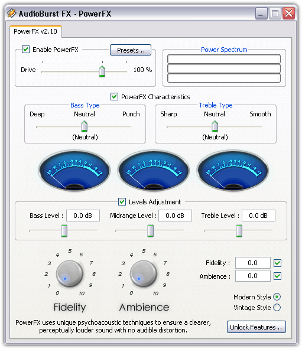
Task: Click the large Ambience label under knob
Action: [144, 308]
